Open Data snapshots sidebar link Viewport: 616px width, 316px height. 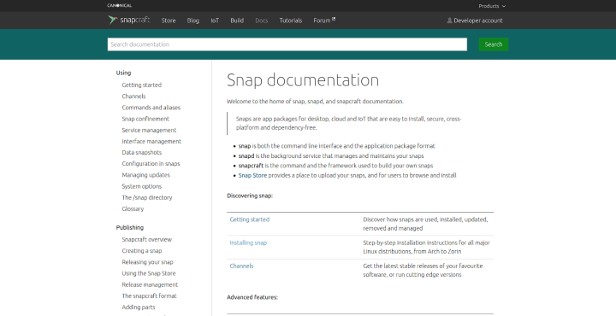coord(141,153)
